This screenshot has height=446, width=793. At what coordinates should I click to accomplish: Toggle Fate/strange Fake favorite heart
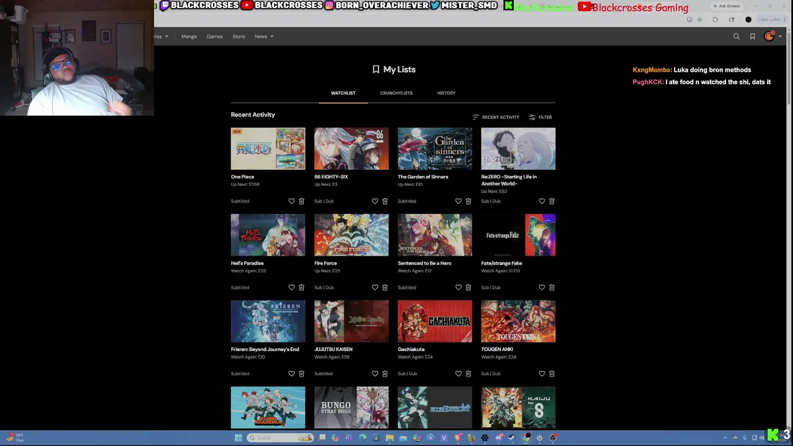(x=542, y=287)
